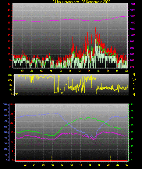Click the 50 value on red wind axis
This screenshot has height=169, width=142.
pyautogui.click(x=9, y=4)
